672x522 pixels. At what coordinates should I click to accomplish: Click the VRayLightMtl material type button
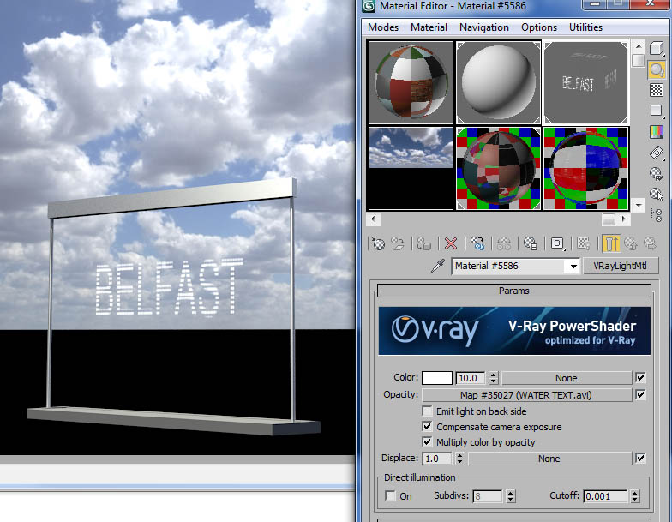pos(620,266)
